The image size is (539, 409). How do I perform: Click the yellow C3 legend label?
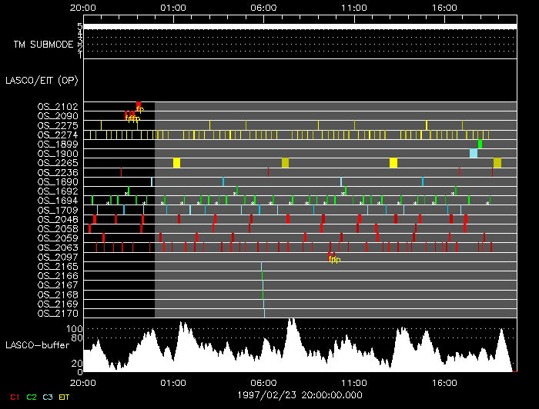tap(49, 397)
